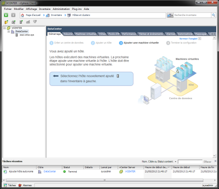
Task: Switch to the Pools d'IP tab
Action: tap(114, 34)
